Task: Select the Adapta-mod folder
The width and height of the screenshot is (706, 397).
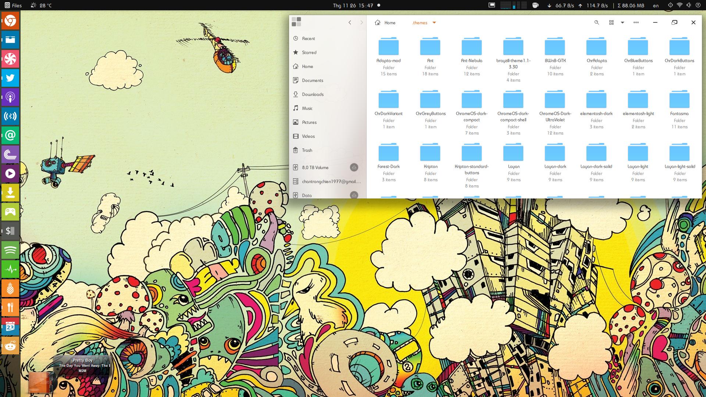Action: (389, 56)
